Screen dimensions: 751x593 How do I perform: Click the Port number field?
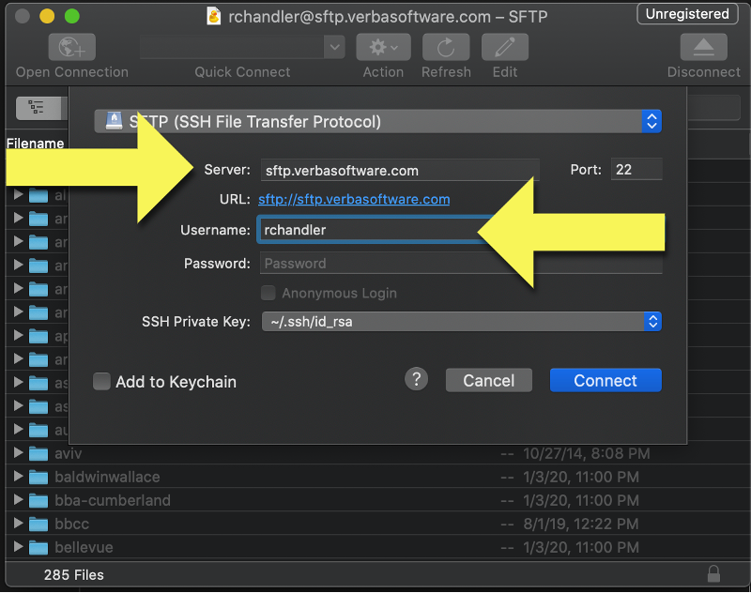coord(636,170)
